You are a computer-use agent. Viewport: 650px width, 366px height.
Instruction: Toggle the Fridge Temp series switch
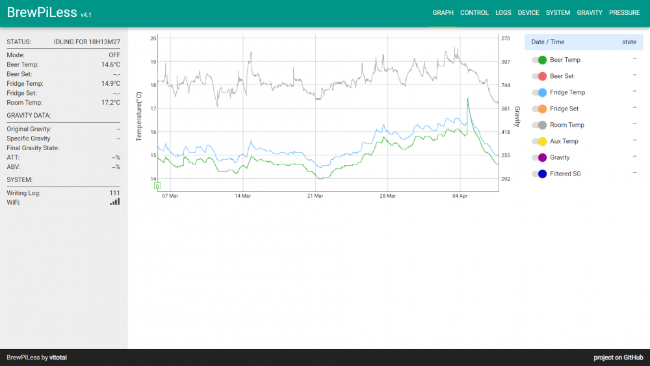coord(539,92)
